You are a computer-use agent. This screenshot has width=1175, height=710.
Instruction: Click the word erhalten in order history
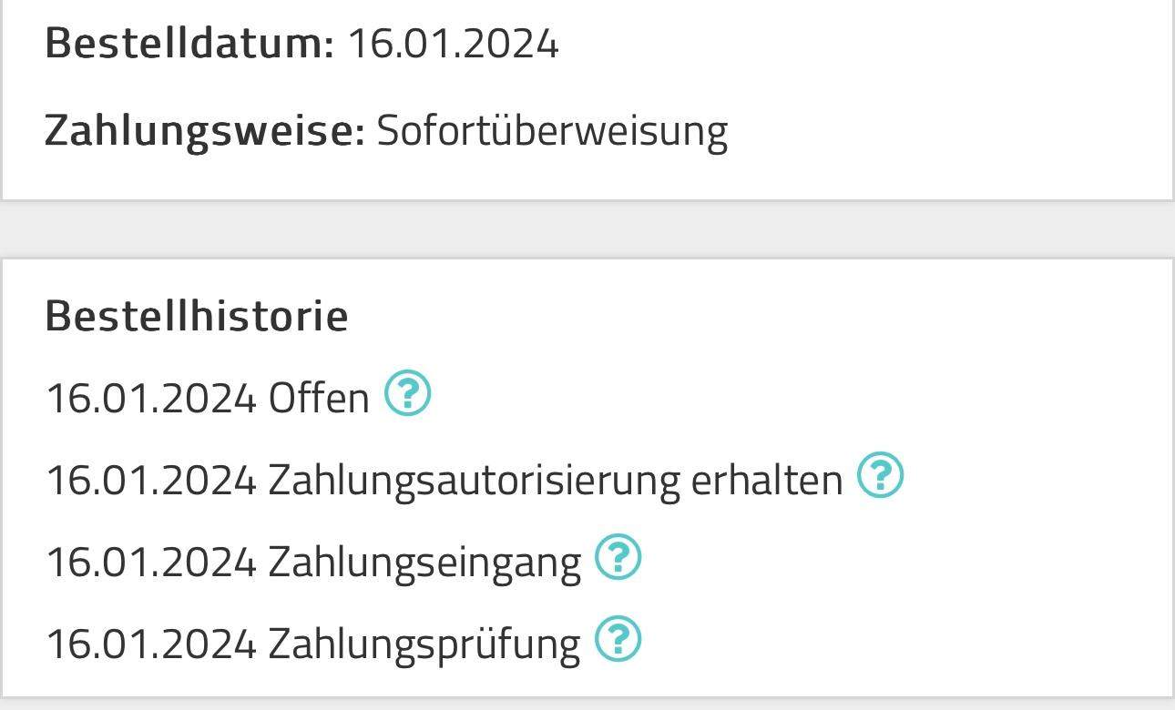click(x=767, y=480)
